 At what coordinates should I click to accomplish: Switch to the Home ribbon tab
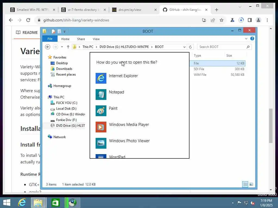[x=65, y=39]
